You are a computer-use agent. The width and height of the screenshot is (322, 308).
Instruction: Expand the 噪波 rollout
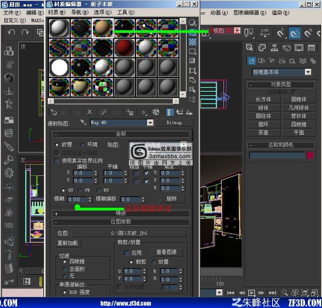point(121,213)
